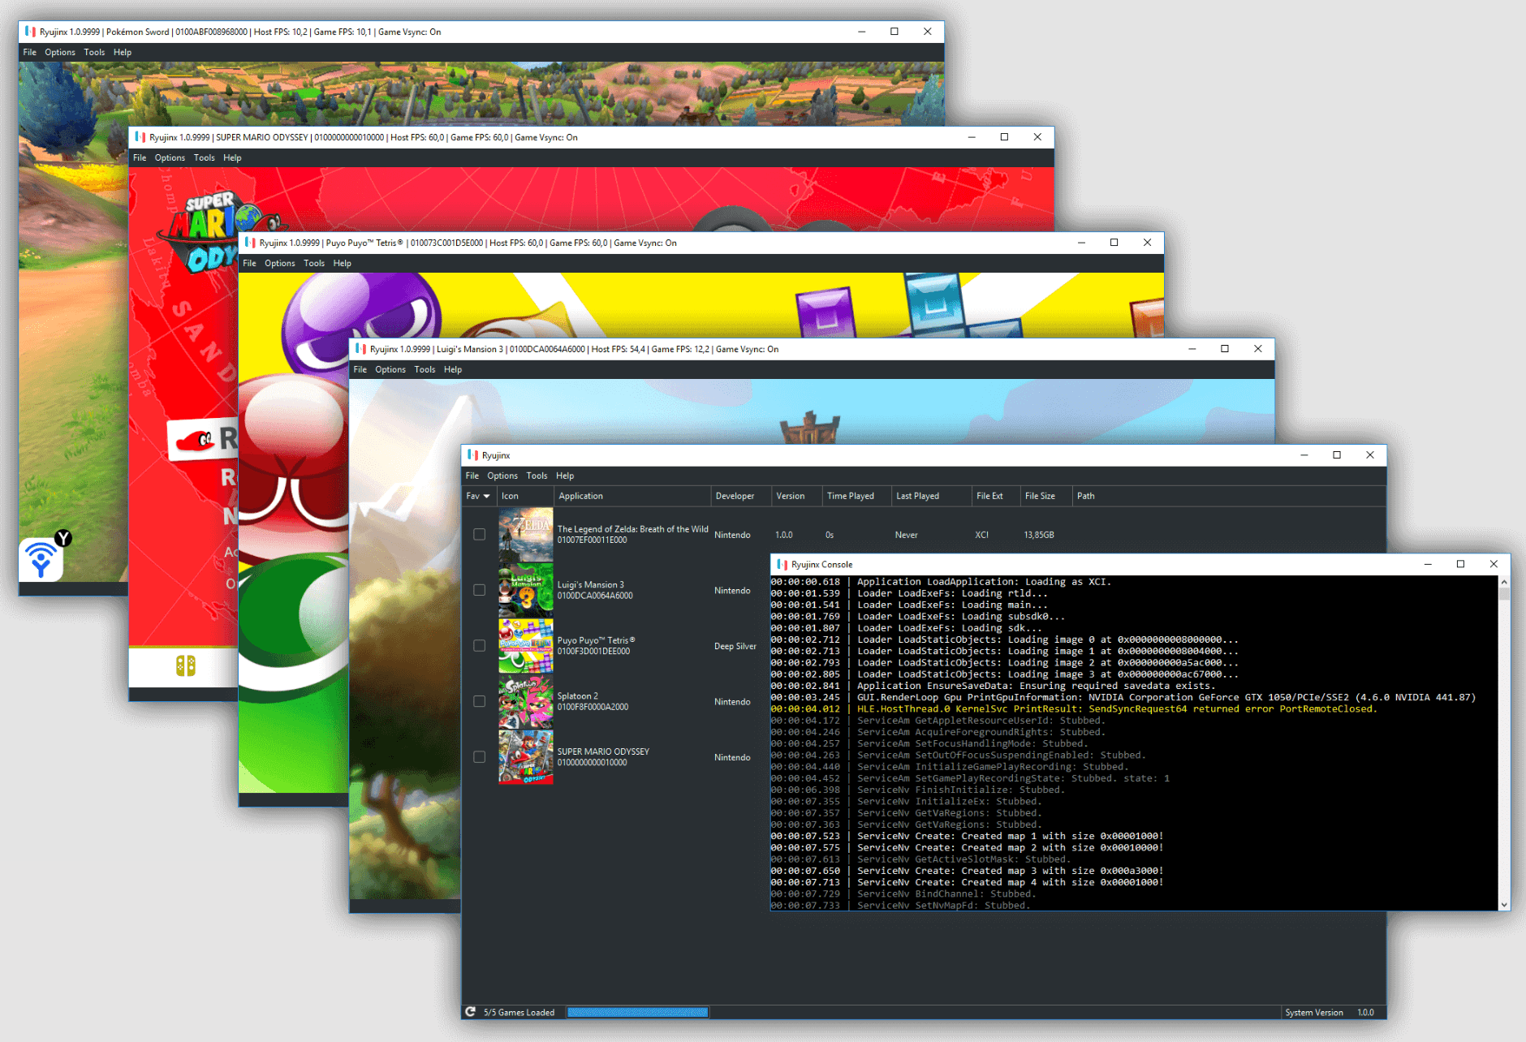
Task: Click Ryujinx logo in Puyo Puyo Tetris title bar
Action: coord(251,243)
